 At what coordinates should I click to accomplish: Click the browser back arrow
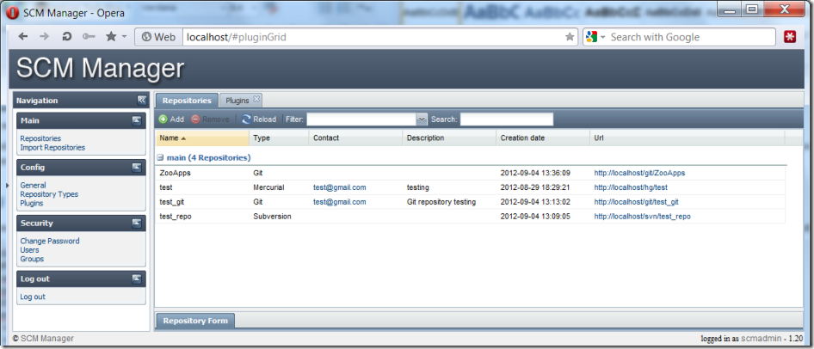click(23, 37)
